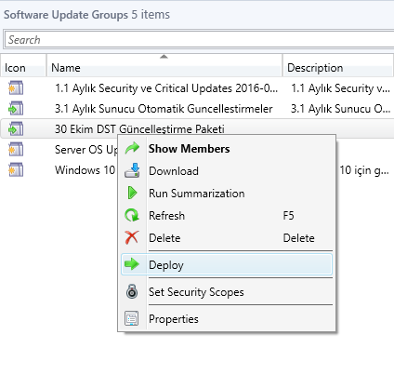Click the padlock Set Security Scopes icon
This screenshot has width=394, height=375.
(132, 291)
